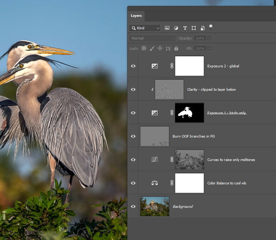Hide Color Balance to cool wb layer
Screen dimensions: 276x240
click(133, 183)
